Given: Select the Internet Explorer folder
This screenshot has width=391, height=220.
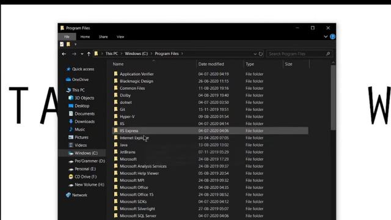Looking at the screenshot, I should [x=134, y=138].
